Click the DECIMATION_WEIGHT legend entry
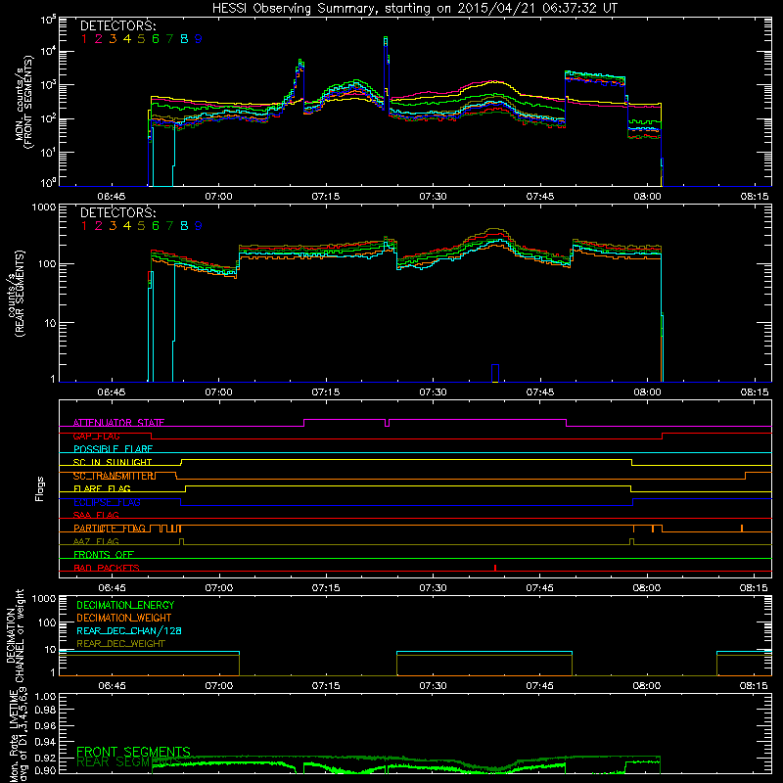 (x=124, y=619)
